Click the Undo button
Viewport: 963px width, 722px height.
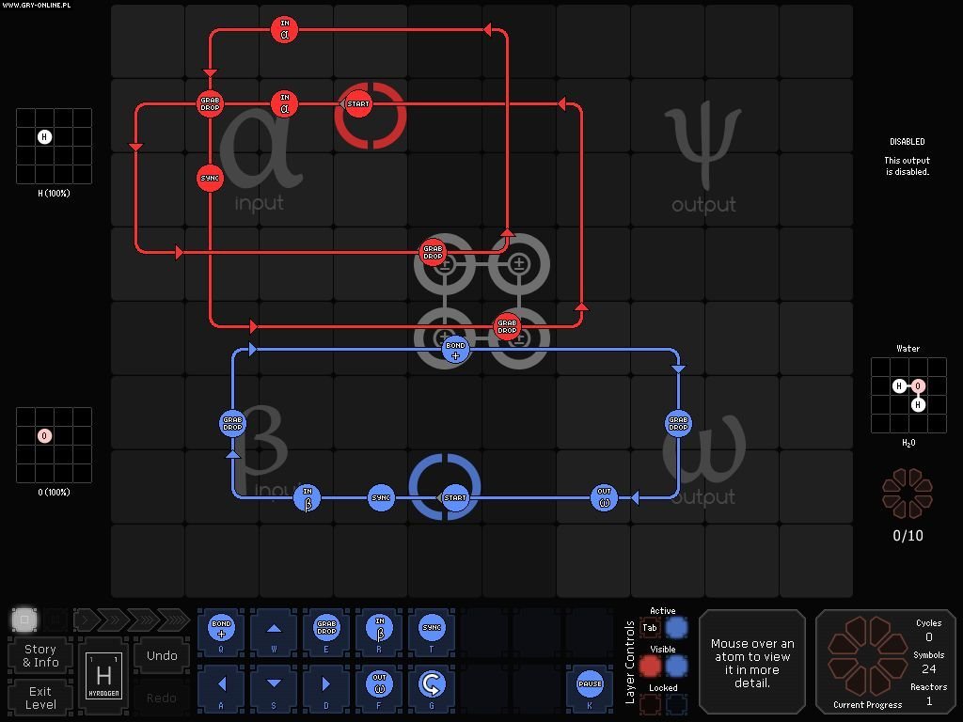click(x=161, y=655)
